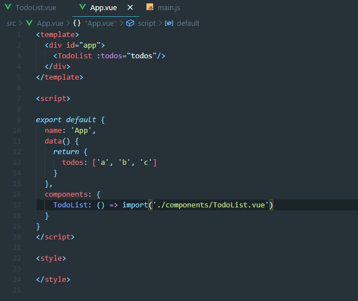Click the todos array ['a', 'b', 'c']
This screenshot has width=358, height=301.
(125, 163)
